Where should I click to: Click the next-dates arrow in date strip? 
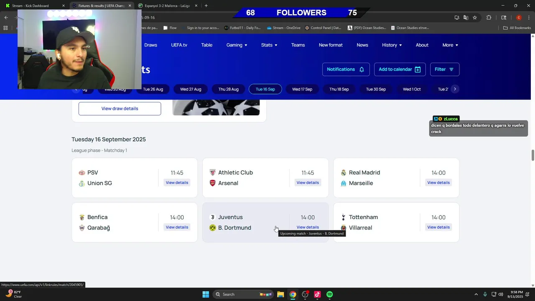[x=455, y=89]
